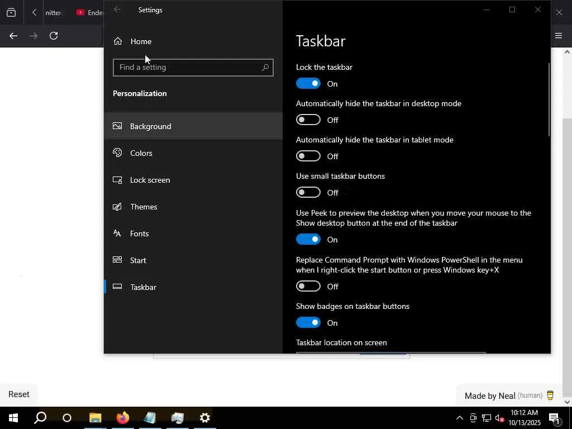The image size is (572, 429).
Task: Click browser back arrow button
Action: (13, 36)
